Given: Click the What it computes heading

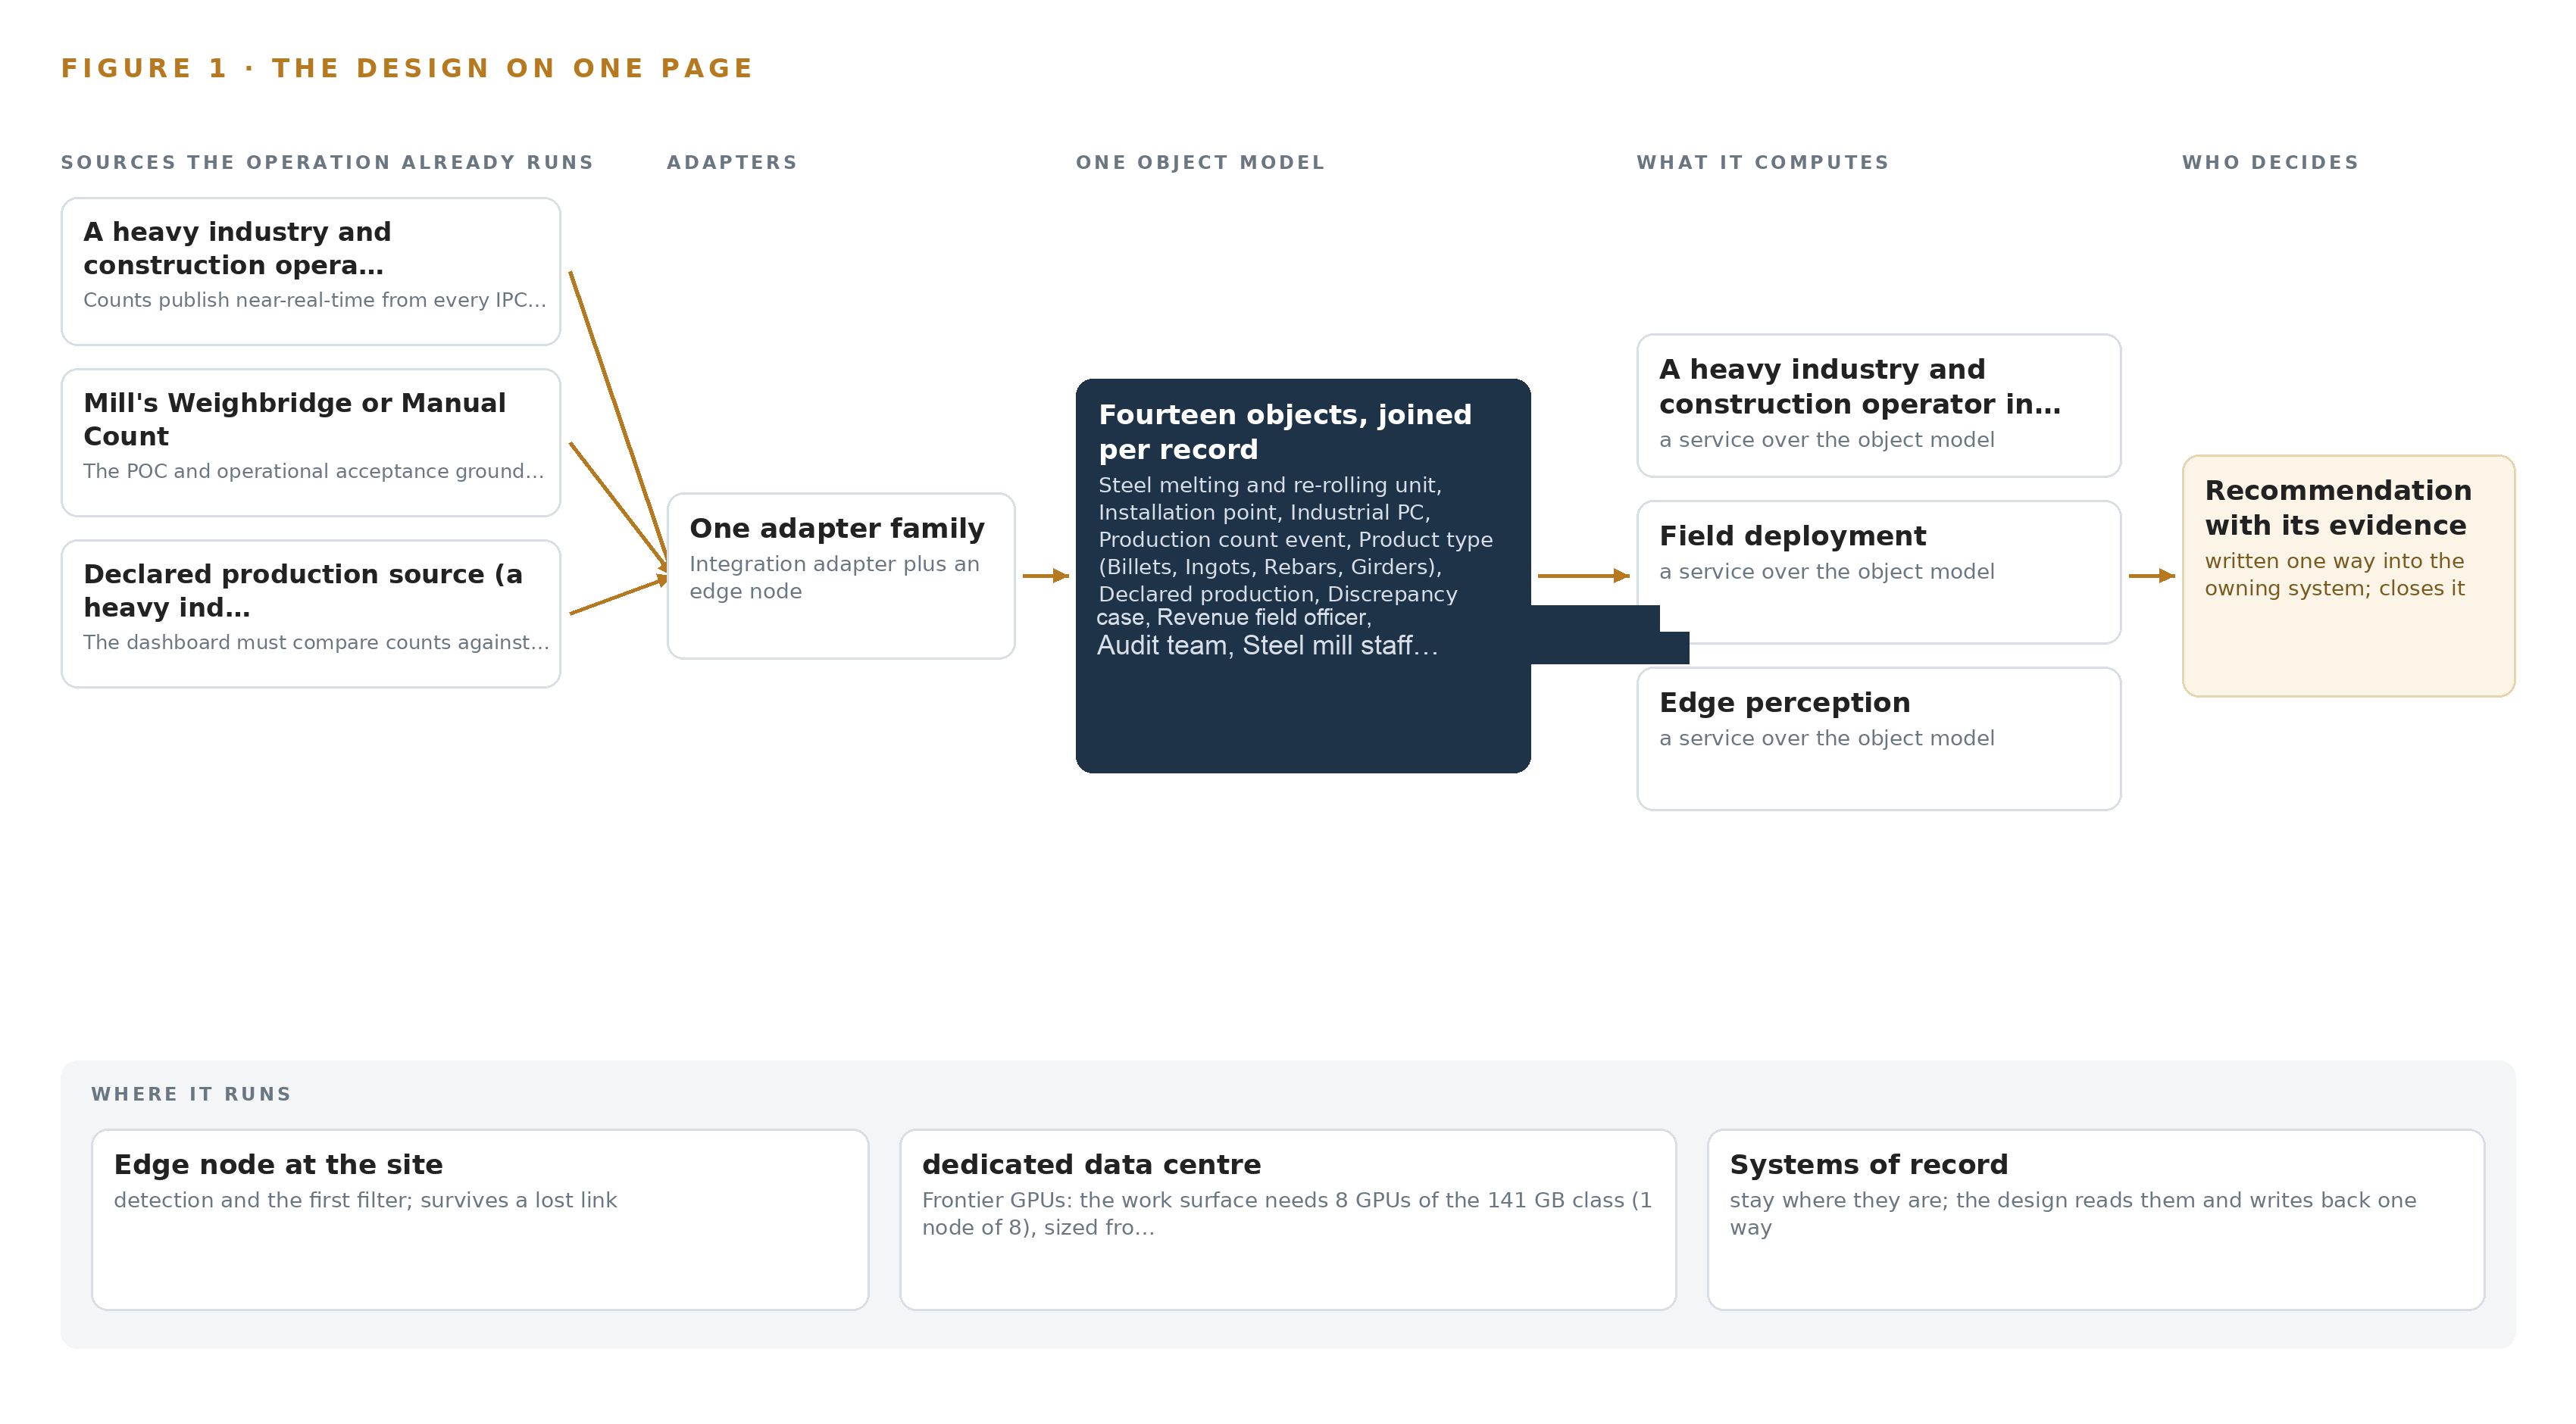Looking at the screenshot, I should click(x=1763, y=162).
